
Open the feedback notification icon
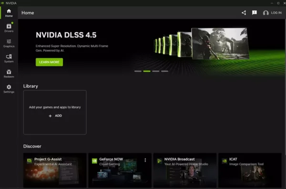point(254,12)
